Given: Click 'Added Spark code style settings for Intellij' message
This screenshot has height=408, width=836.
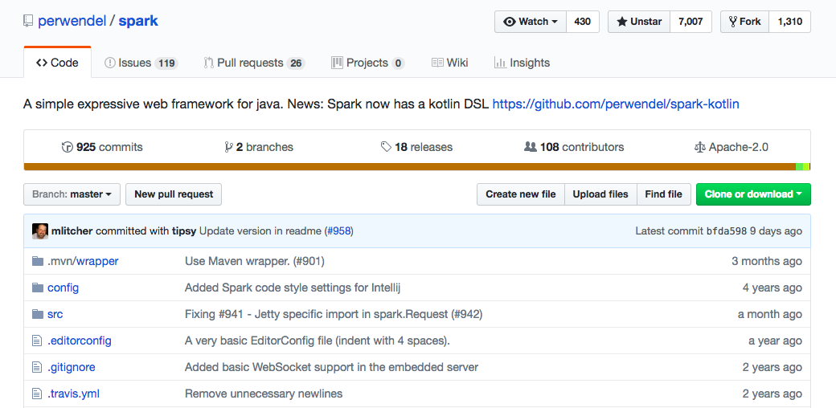Looking at the screenshot, I should [x=292, y=288].
